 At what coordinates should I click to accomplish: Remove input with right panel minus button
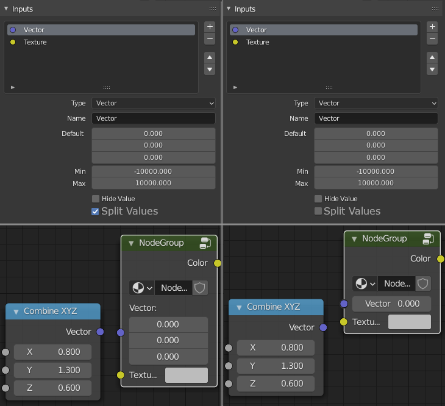coord(432,38)
